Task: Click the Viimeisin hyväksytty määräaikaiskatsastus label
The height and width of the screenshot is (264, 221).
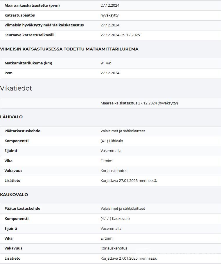Action: click(44, 25)
